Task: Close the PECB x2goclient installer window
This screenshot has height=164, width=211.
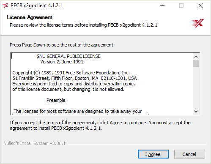Action: 201,5
